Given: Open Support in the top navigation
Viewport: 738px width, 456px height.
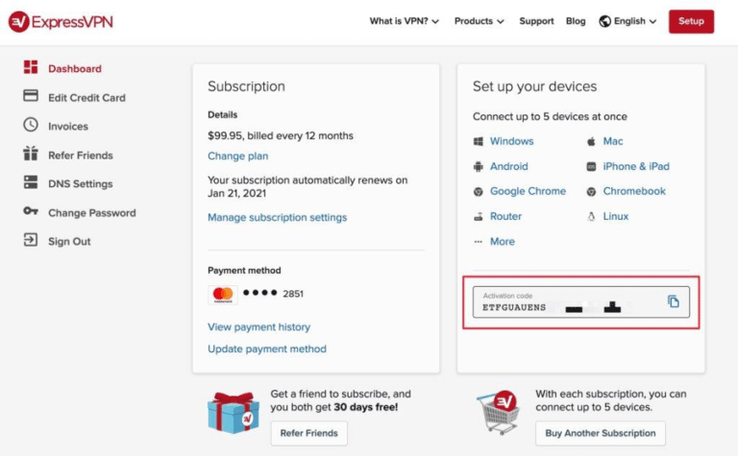Looking at the screenshot, I should (x=536, y=21).
